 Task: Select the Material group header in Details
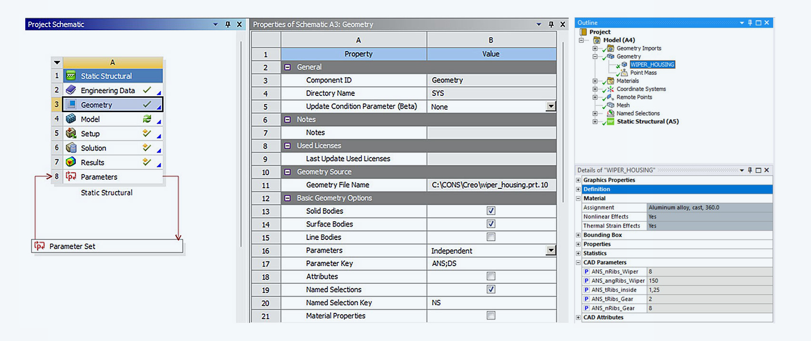677,198
